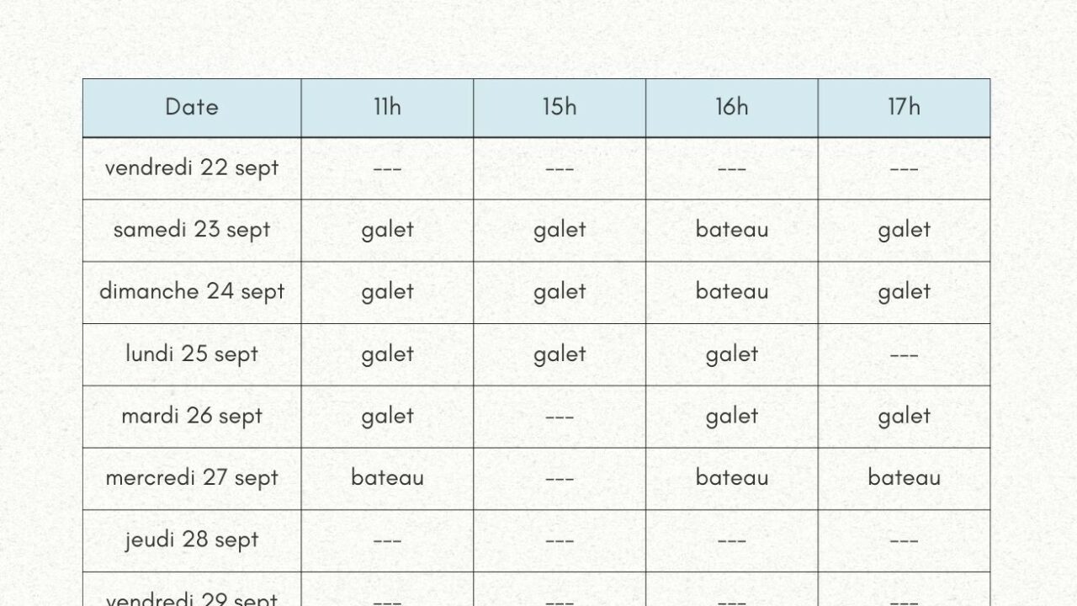
Task: Select the jeudi 28 sept cell
Action: click(x=192, y=540)
